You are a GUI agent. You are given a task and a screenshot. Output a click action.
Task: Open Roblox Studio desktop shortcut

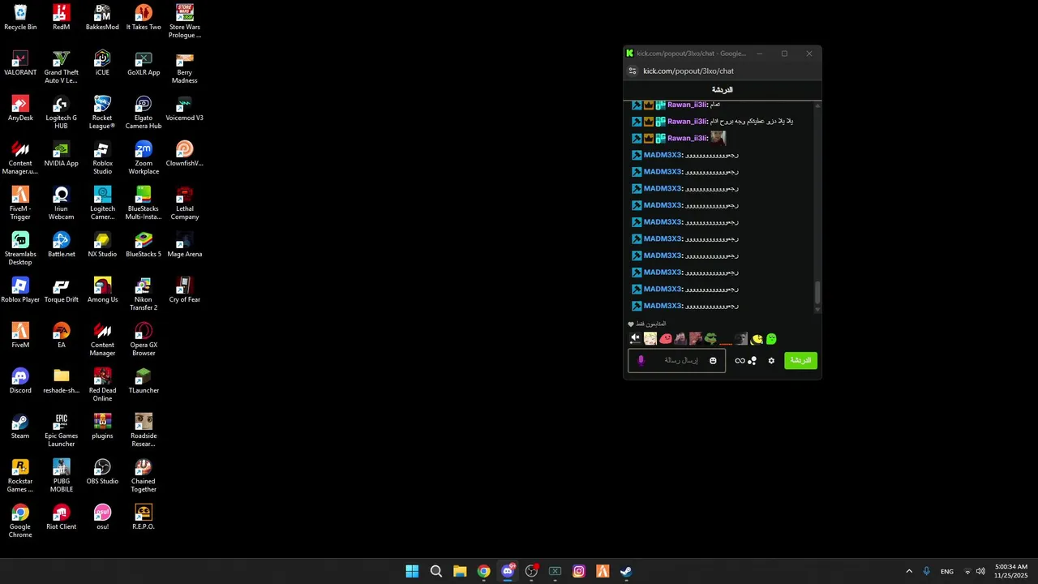102,158
